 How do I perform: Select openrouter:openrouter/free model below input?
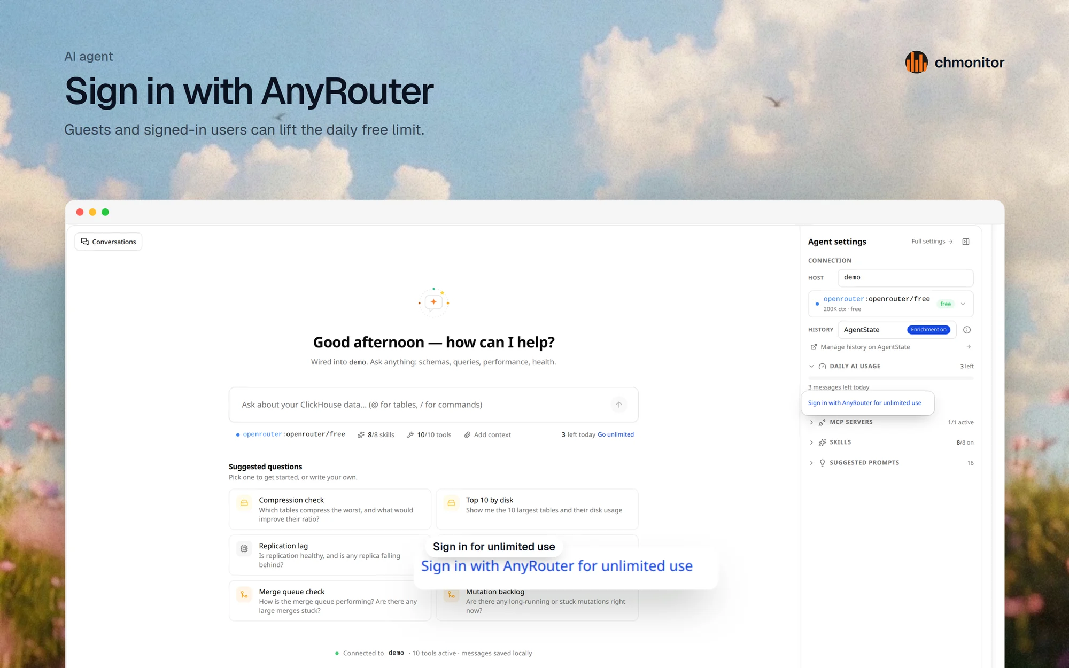pos(290,434)
